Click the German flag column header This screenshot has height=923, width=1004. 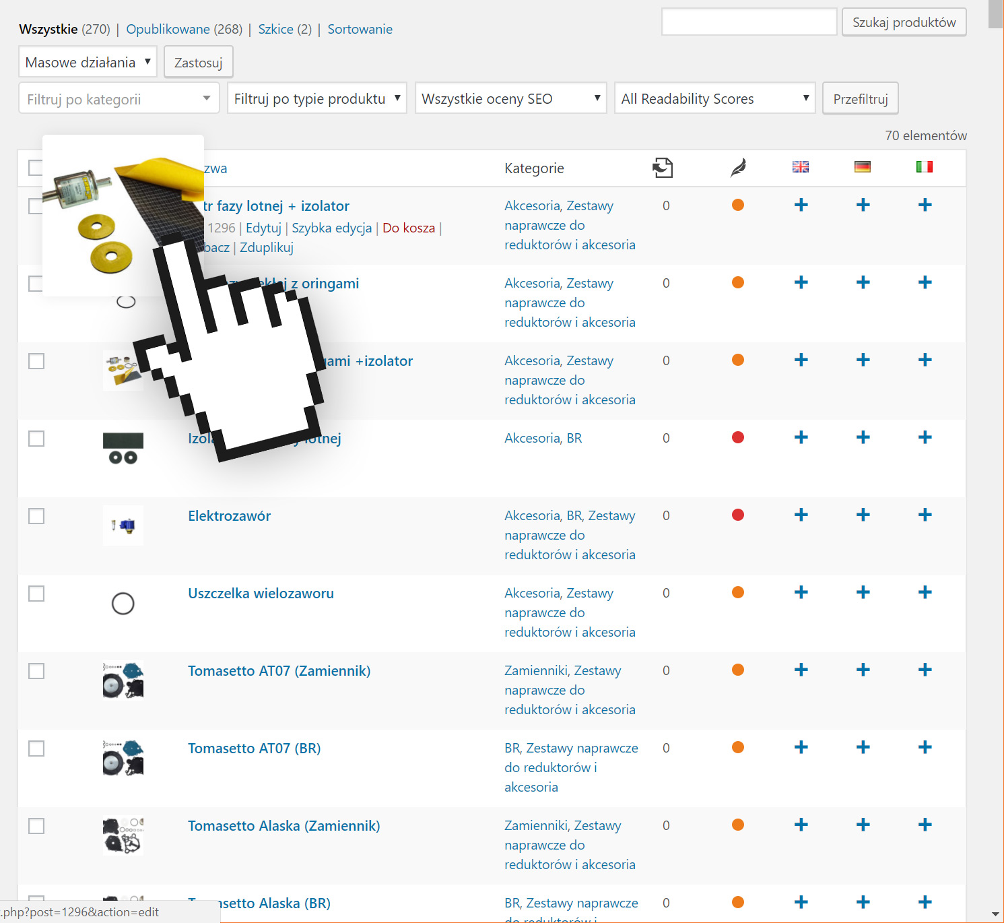click(x=863, y=166)
